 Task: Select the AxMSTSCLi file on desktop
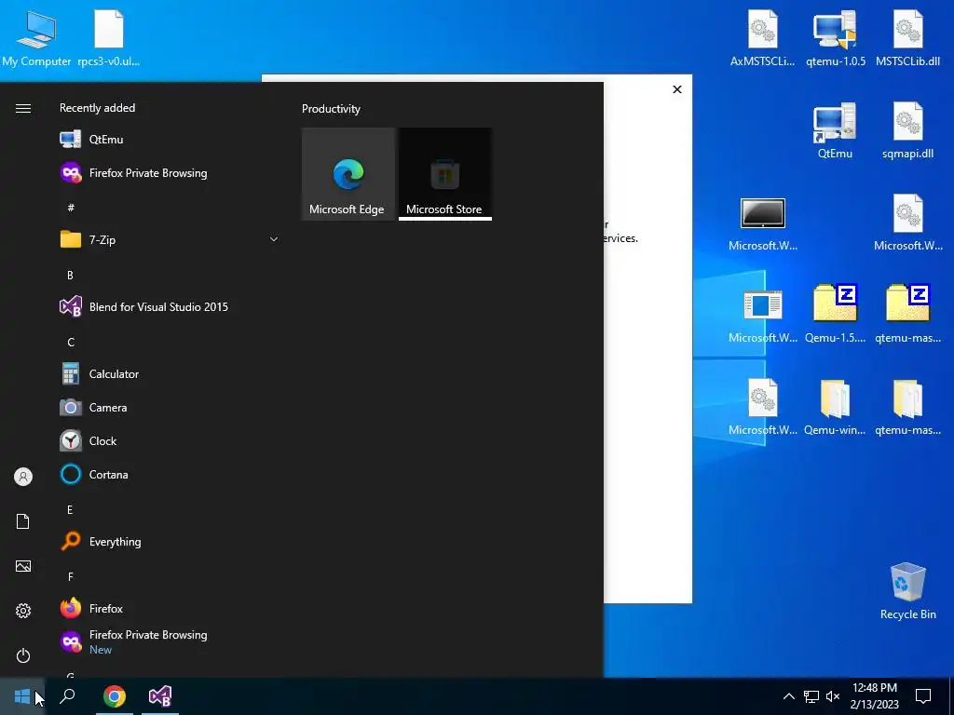[762, 37]
